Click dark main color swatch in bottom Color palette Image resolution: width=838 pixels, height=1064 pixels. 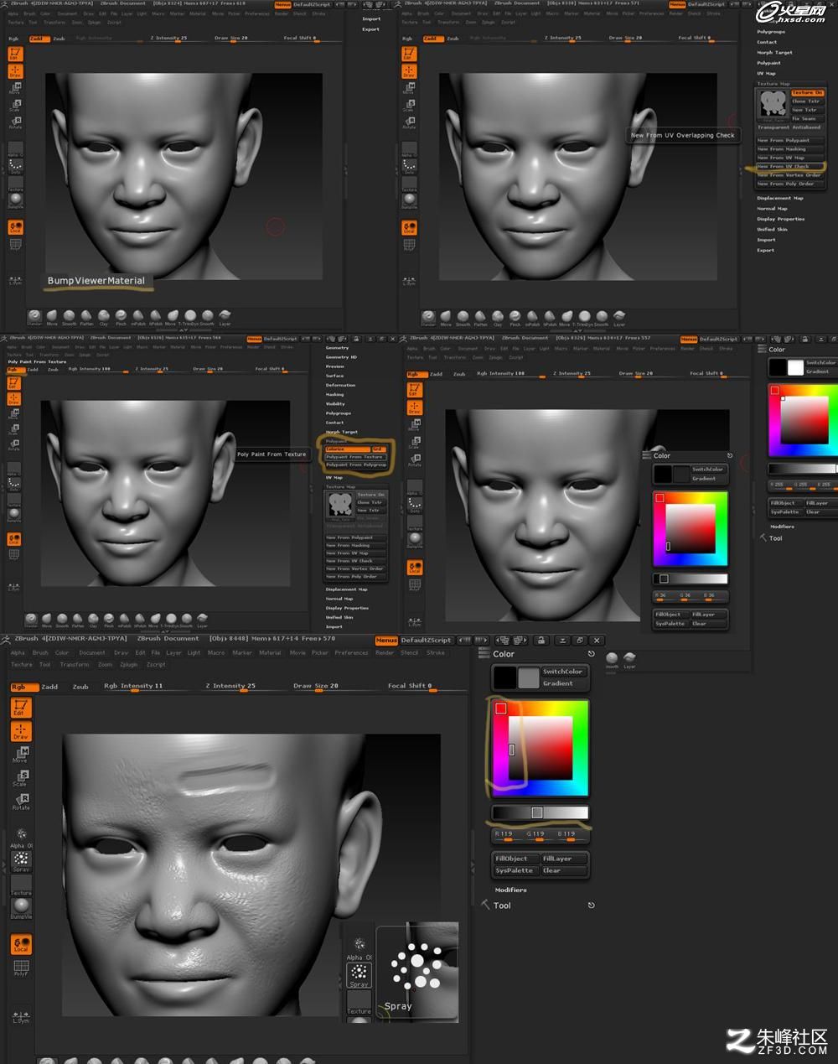click(x=504, y=677)
